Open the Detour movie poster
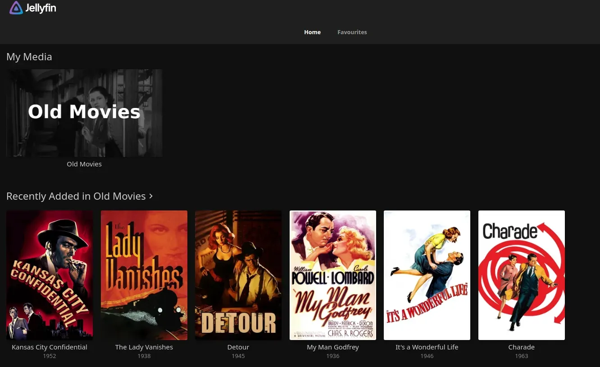The height and width of the screenshot is (367, 600). [x=238, y=275]
